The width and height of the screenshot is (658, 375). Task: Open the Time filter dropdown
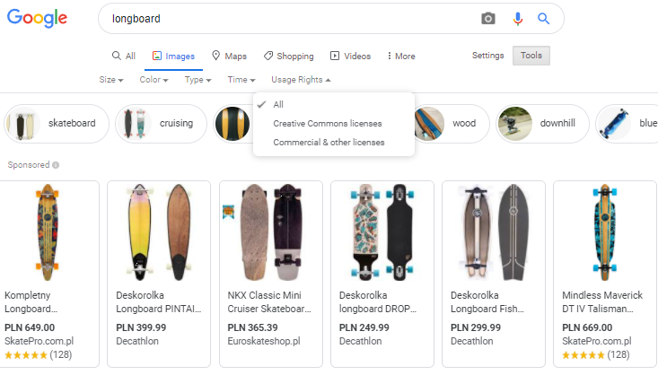point(241,80)
